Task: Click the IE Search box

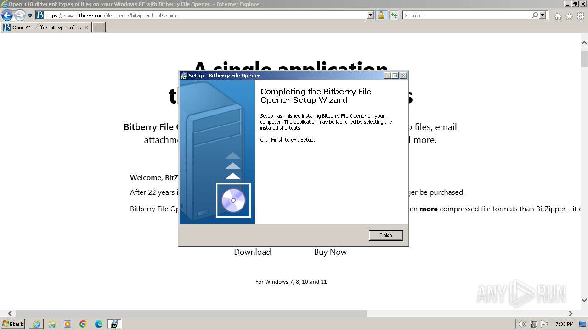Action: pos(467,15)
